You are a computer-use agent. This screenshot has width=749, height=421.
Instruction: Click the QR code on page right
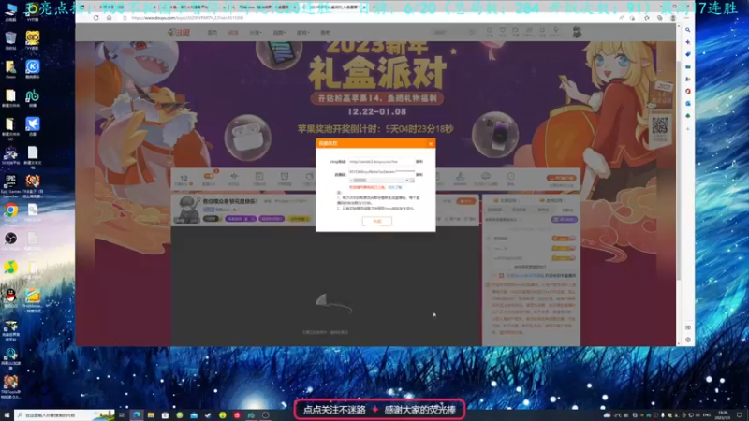pyautogui.click(x=660, y=125)
